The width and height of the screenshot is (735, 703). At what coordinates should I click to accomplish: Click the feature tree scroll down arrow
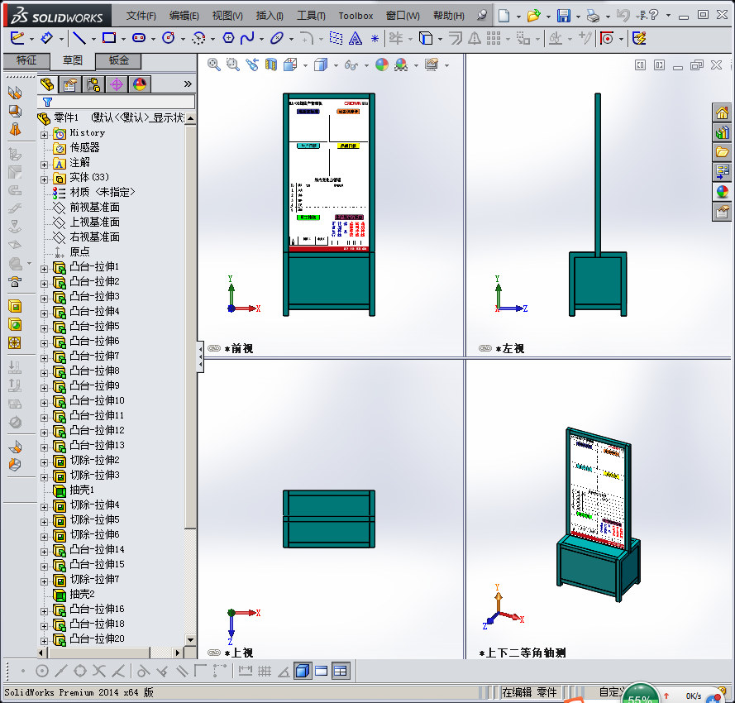click(x=190, y=639)
